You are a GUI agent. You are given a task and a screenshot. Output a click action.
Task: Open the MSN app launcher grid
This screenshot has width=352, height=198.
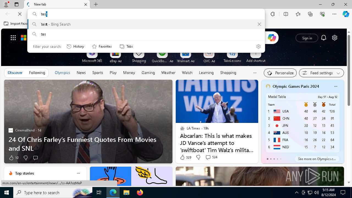pos(13,38)
